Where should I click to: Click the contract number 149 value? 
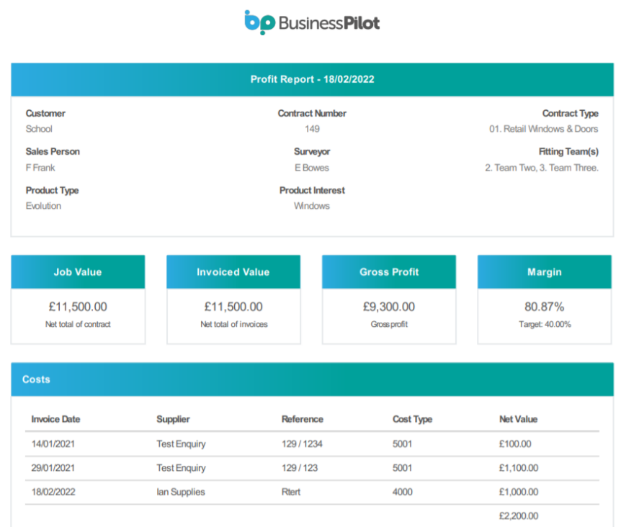(312, 129)
